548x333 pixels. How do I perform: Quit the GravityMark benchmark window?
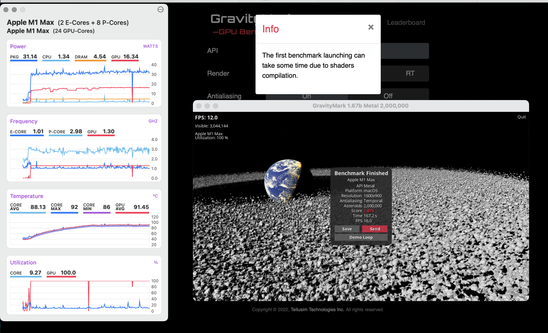[x=521, y=117]
